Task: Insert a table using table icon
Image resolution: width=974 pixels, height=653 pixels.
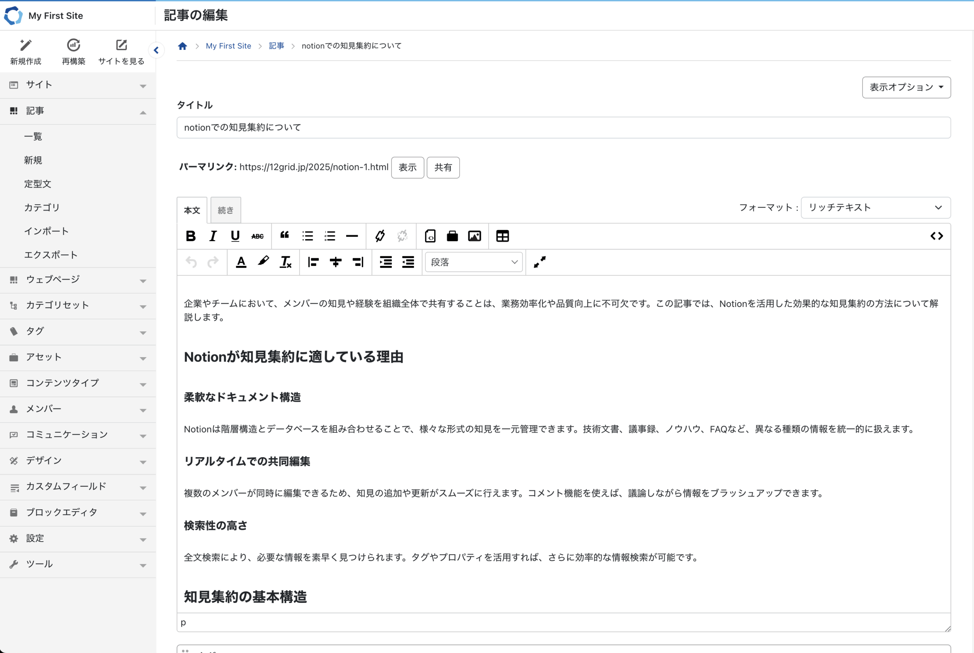Action: [x=503, y=236]
